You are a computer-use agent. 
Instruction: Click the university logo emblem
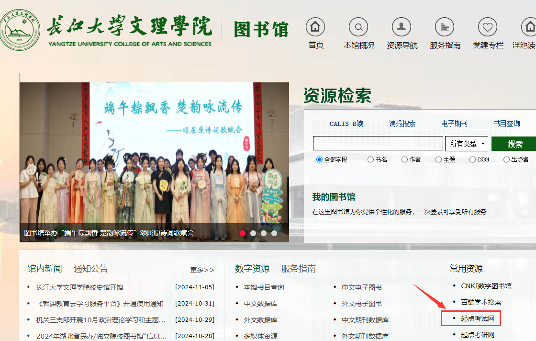coord(20,30)
